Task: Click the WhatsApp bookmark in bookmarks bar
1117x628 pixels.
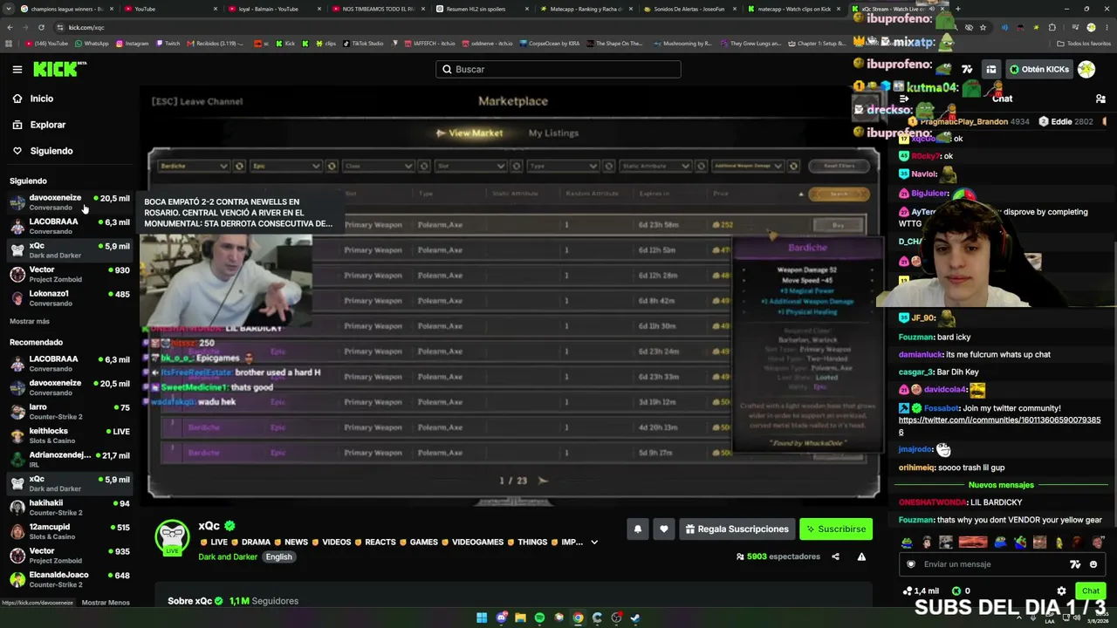Action: (92, 43)
